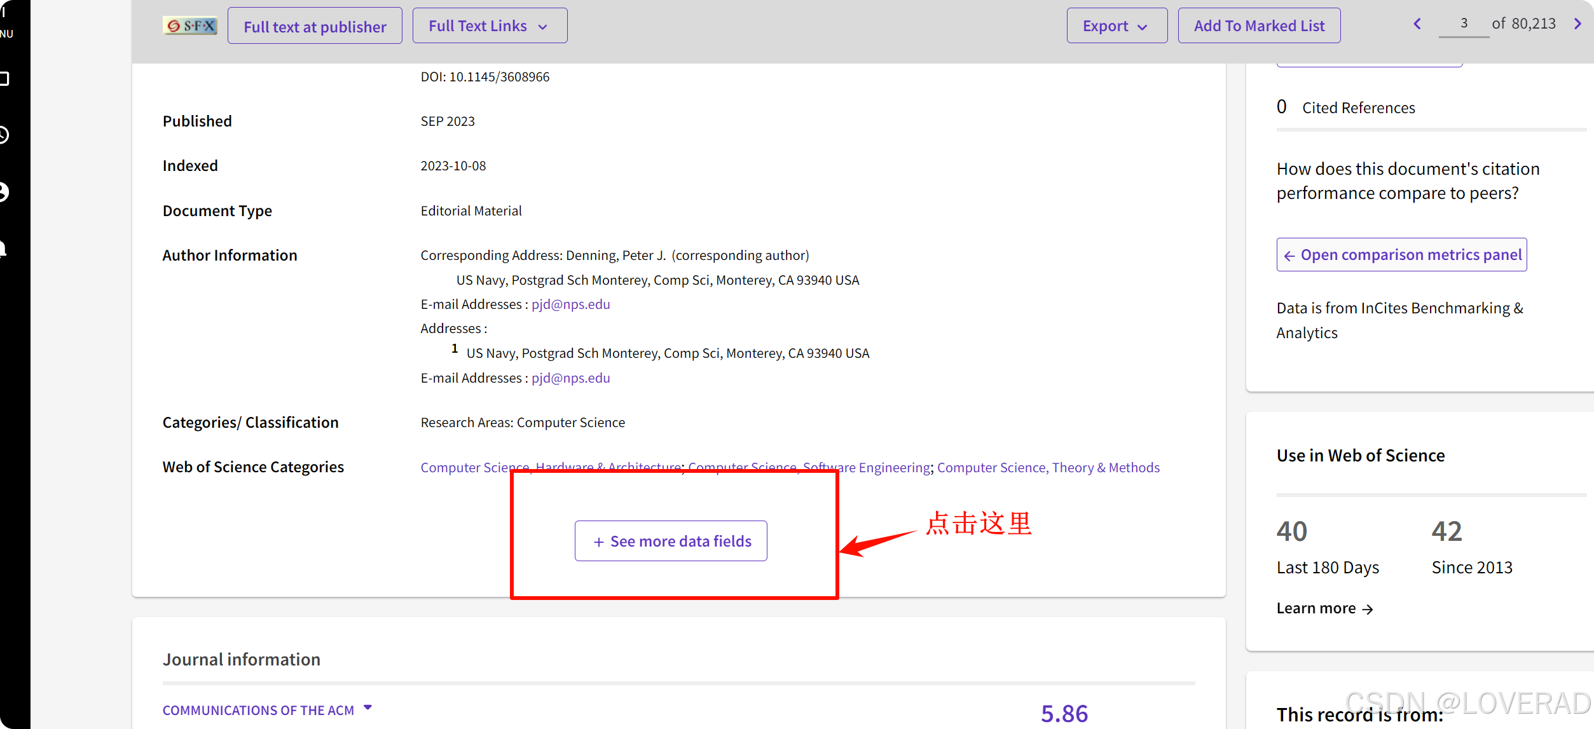Expand See more data fields
Viewport: 1594px width, 729px height.
[x=671, y=541]
